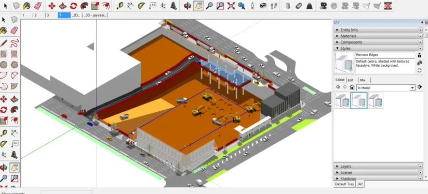Click the style description text box

point(384,66)
